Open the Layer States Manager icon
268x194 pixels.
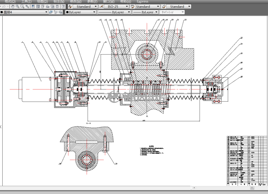[x=60, y=12]
